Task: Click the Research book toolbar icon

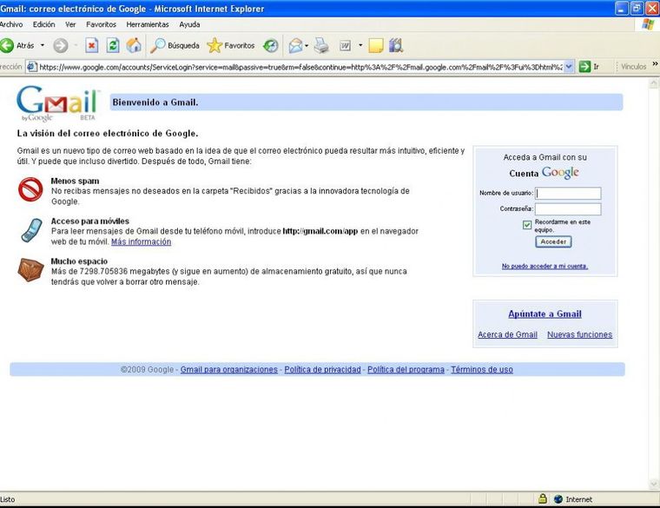Action: (396, 45)
